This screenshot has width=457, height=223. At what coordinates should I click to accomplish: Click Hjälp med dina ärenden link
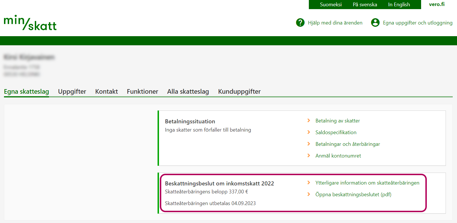point(335,23)
